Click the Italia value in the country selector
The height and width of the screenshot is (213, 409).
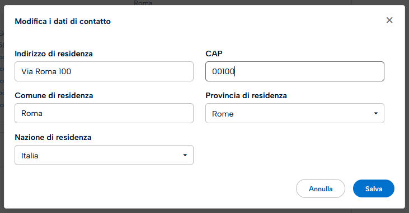coord(30,156)
